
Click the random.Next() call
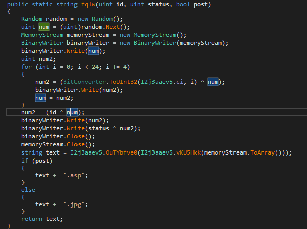coord(104,27)
